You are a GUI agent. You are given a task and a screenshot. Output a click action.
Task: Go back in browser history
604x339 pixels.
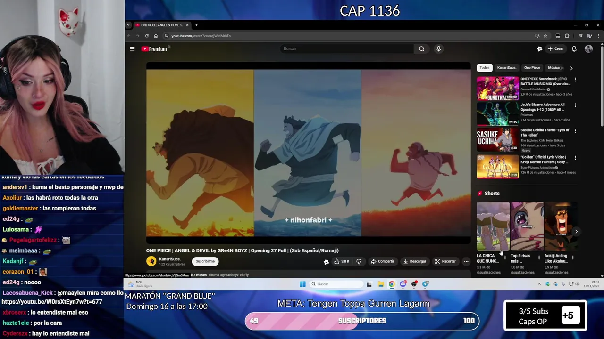(x=129, y=36)
